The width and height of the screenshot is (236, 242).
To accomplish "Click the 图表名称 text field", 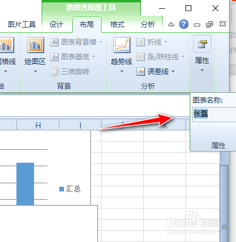I will [x=214, y=115].
